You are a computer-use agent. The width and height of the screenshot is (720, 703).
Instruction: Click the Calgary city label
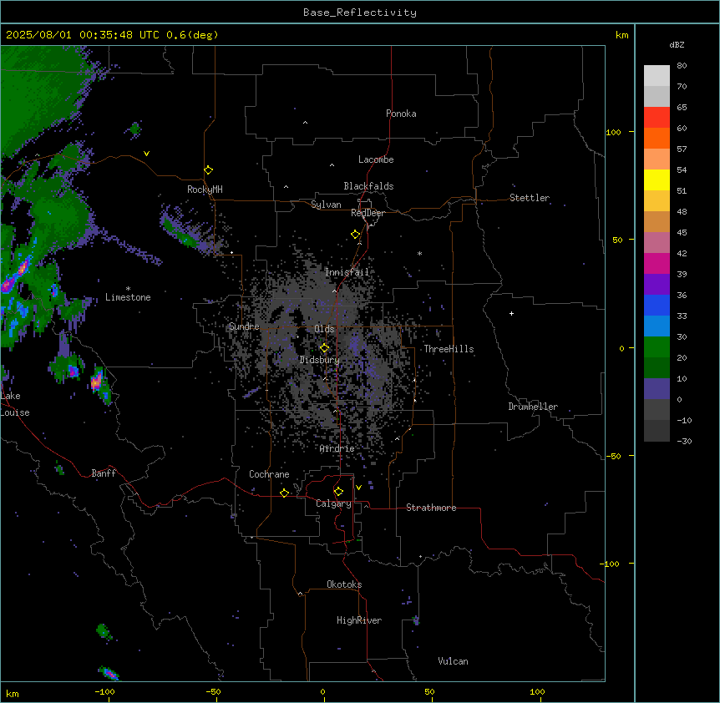(333, 503)
